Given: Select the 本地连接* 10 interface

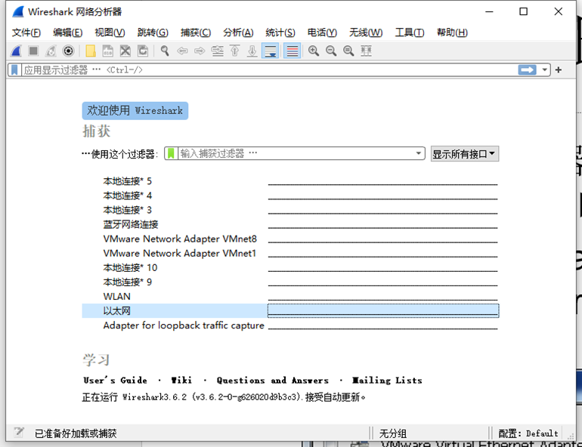Looking at the screenshot, I should tap(290, 267).
